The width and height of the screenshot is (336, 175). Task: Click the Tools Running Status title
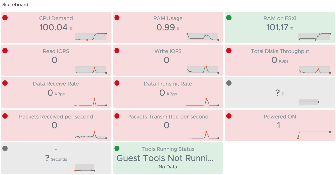[x=168, y=149]
